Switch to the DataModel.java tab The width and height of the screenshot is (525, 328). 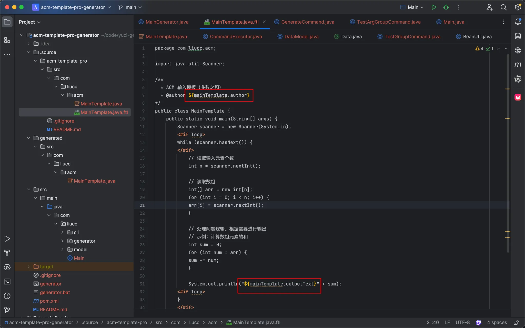[x=301, y=36]
